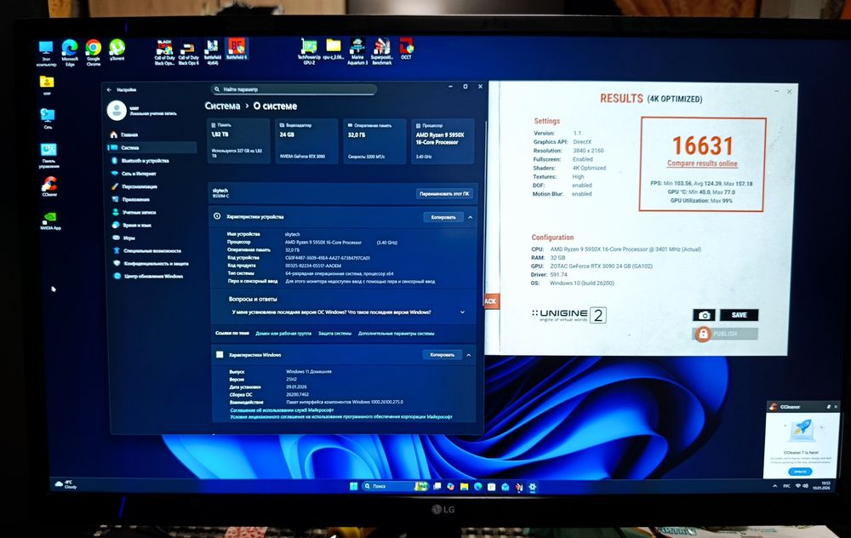This screenshot has height=538, width=851.
Task: Launch Google Chrome from the desktop
Action: (x=94, y=53)
